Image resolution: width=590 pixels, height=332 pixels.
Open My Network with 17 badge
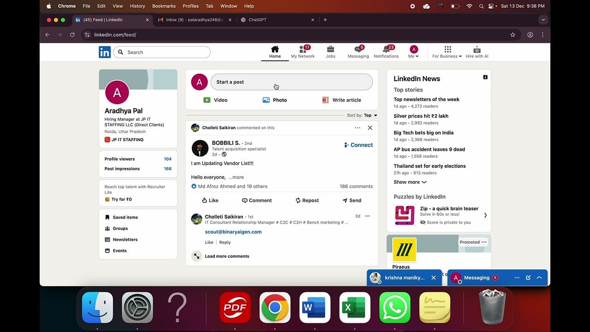(x=303, y=52)
